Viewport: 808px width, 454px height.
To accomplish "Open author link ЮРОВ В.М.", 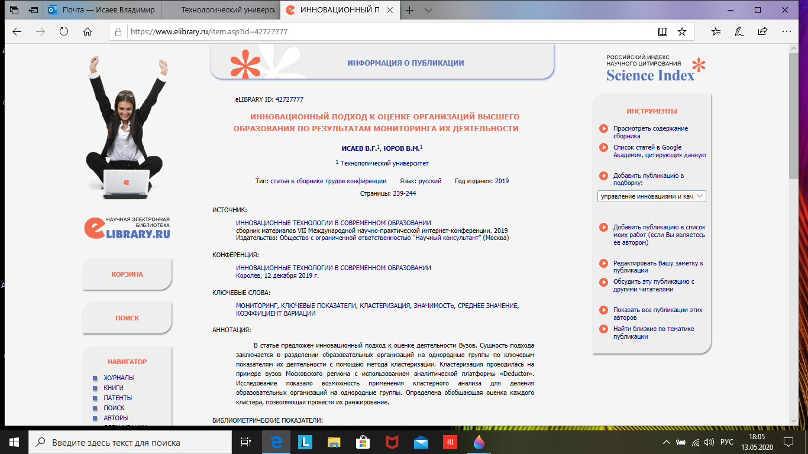I will click(402, 148).
